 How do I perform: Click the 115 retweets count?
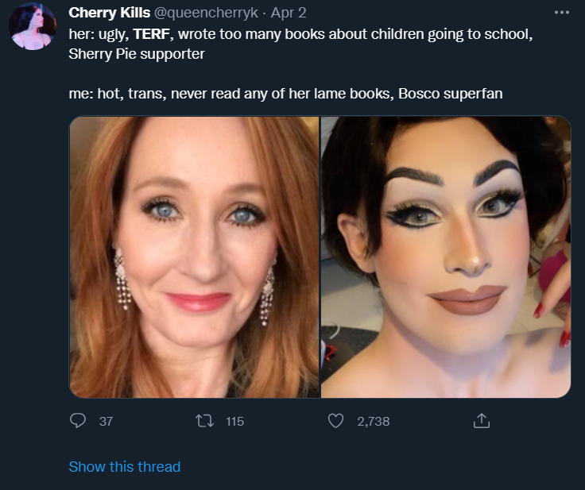coord(234,422)
